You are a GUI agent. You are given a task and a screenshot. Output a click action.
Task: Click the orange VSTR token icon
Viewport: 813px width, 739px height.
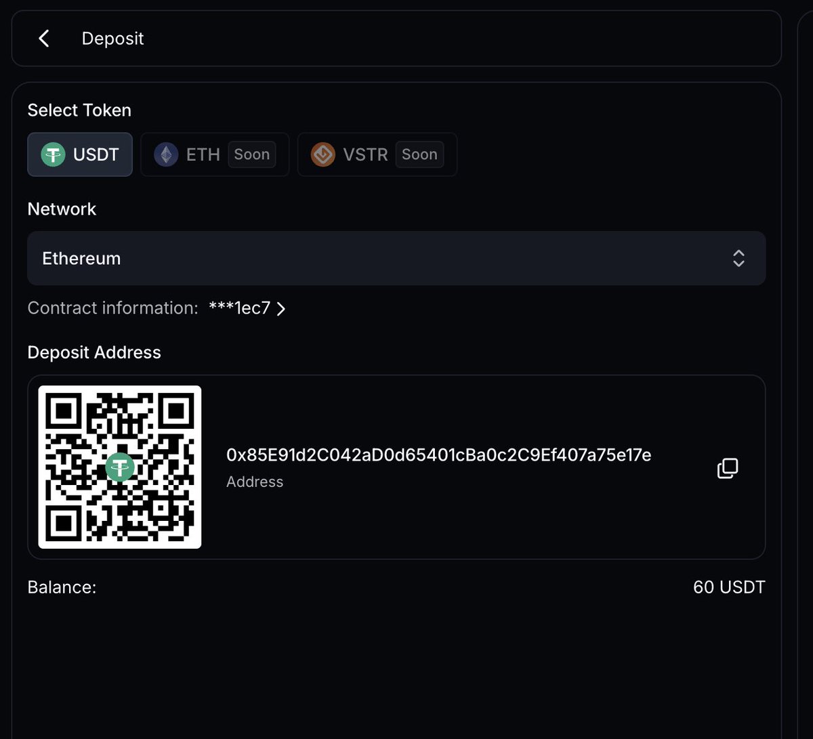pyautogui.click(x=323, y=154)
